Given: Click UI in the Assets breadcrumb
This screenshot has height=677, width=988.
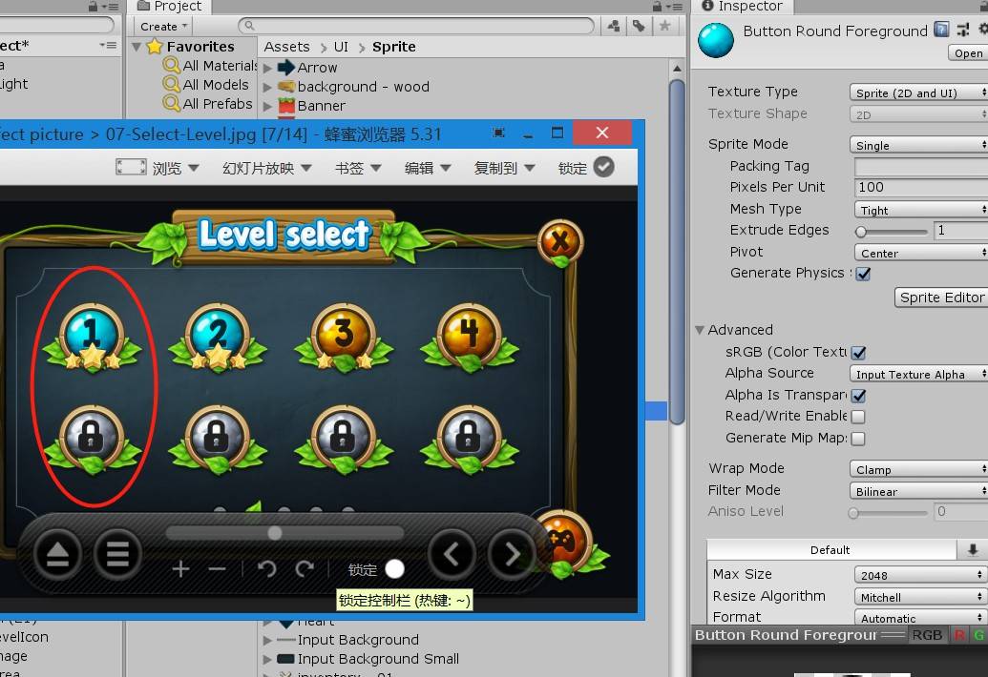Looking at the screenshot, I should pos(341,47).
